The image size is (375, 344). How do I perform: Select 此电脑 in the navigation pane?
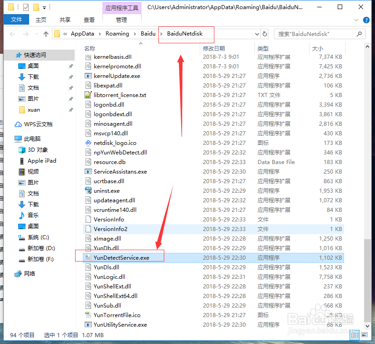coord(32,139)
